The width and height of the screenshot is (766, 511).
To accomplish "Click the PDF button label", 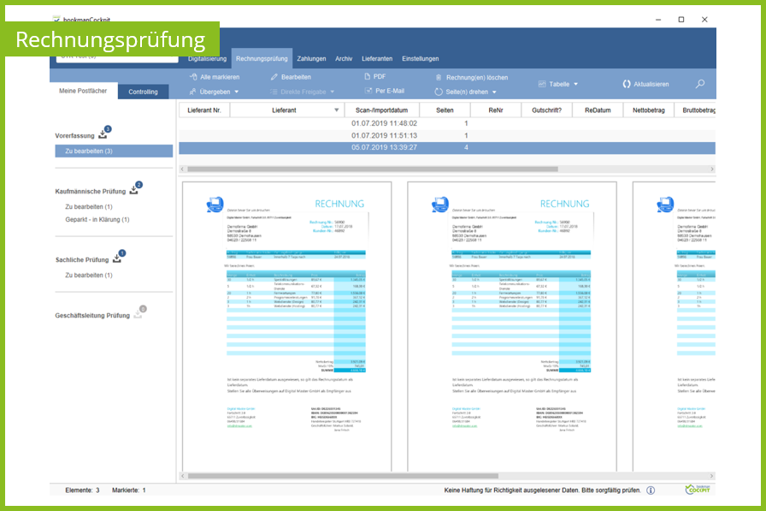I will coord(380,76).
